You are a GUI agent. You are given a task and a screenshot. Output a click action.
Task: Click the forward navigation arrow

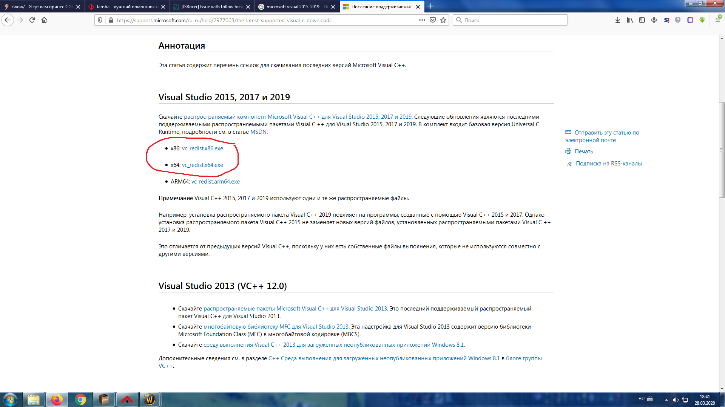tap(20, 20)
